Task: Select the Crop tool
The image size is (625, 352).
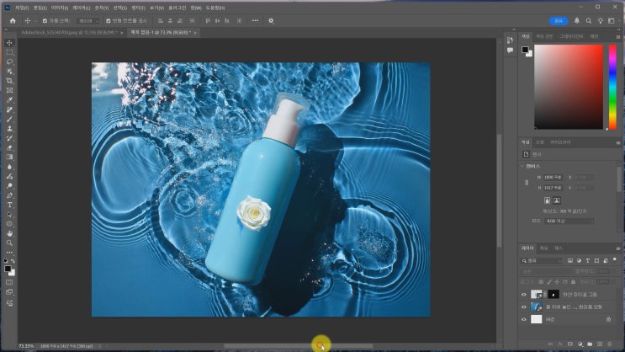Action: 10,81
